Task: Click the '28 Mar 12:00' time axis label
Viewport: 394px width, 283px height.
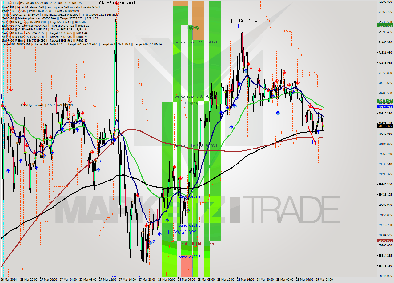Action: click(226, 280)
